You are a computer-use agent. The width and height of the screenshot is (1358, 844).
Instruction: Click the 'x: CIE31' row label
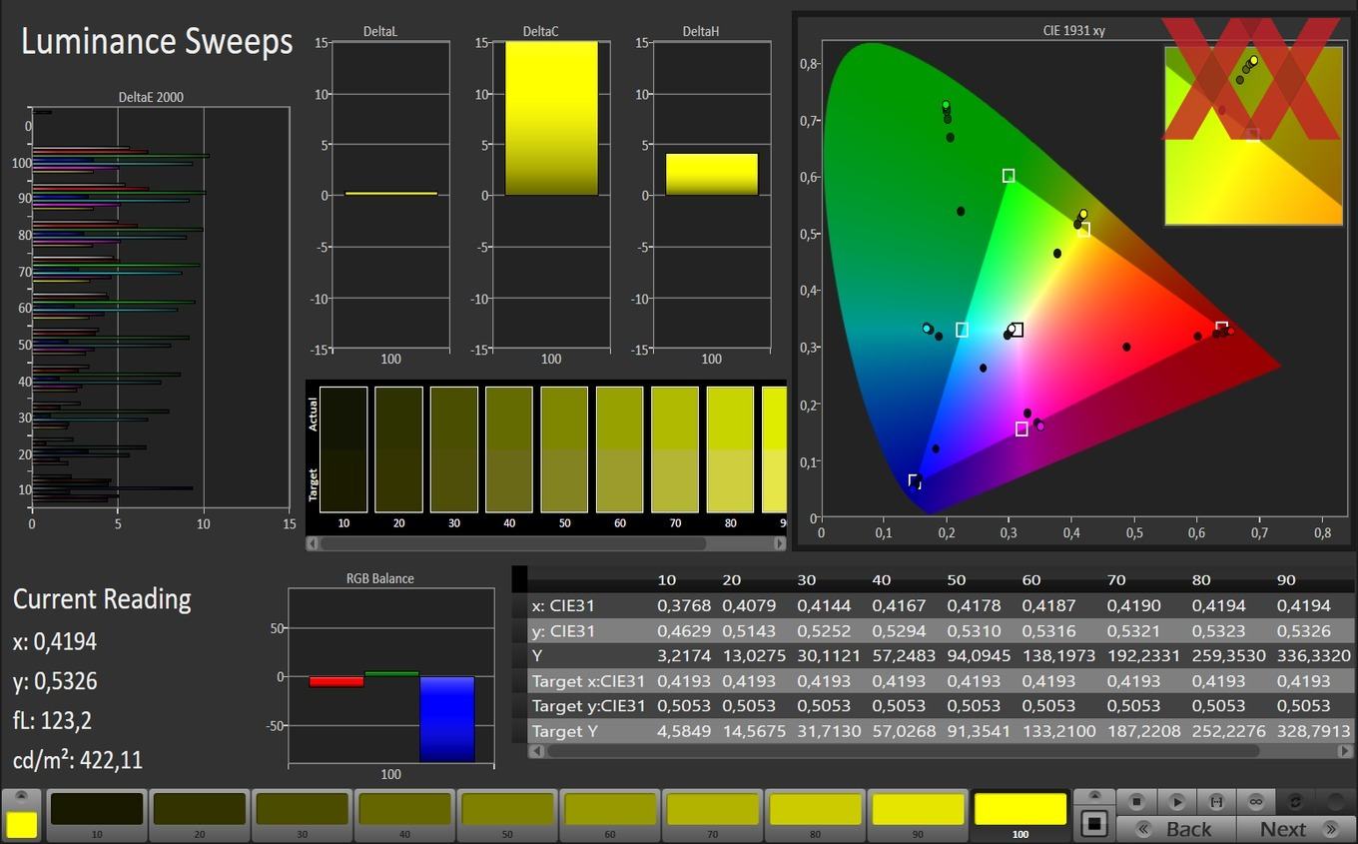point(564,605)
